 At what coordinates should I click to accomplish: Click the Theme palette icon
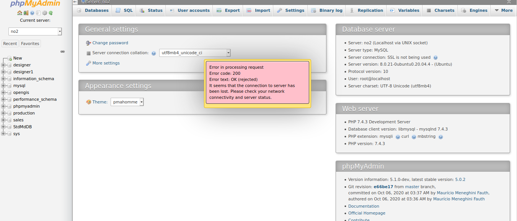tap(88, 102)
